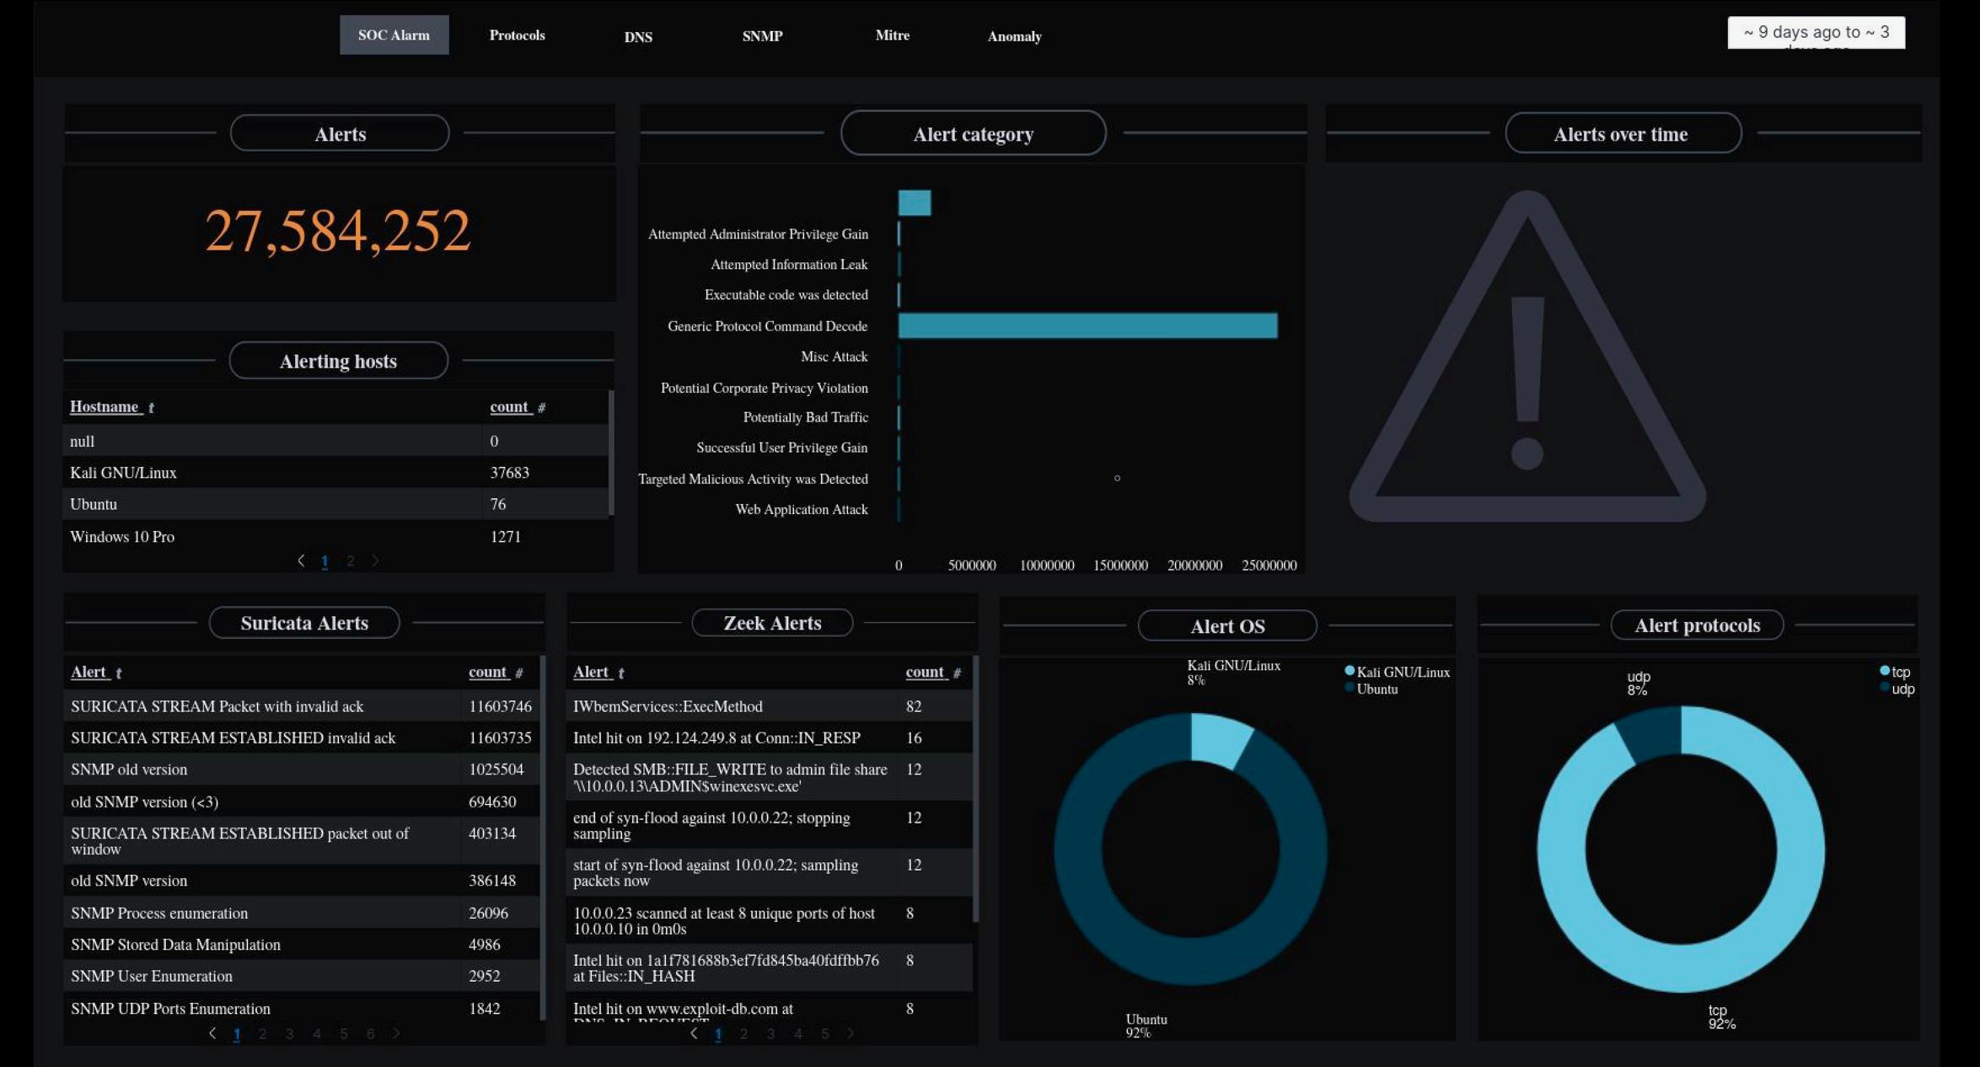Go to previous page of Zeek Alerts
The height and width of the screenshot is (1067, 1980).
(694, 1033)
